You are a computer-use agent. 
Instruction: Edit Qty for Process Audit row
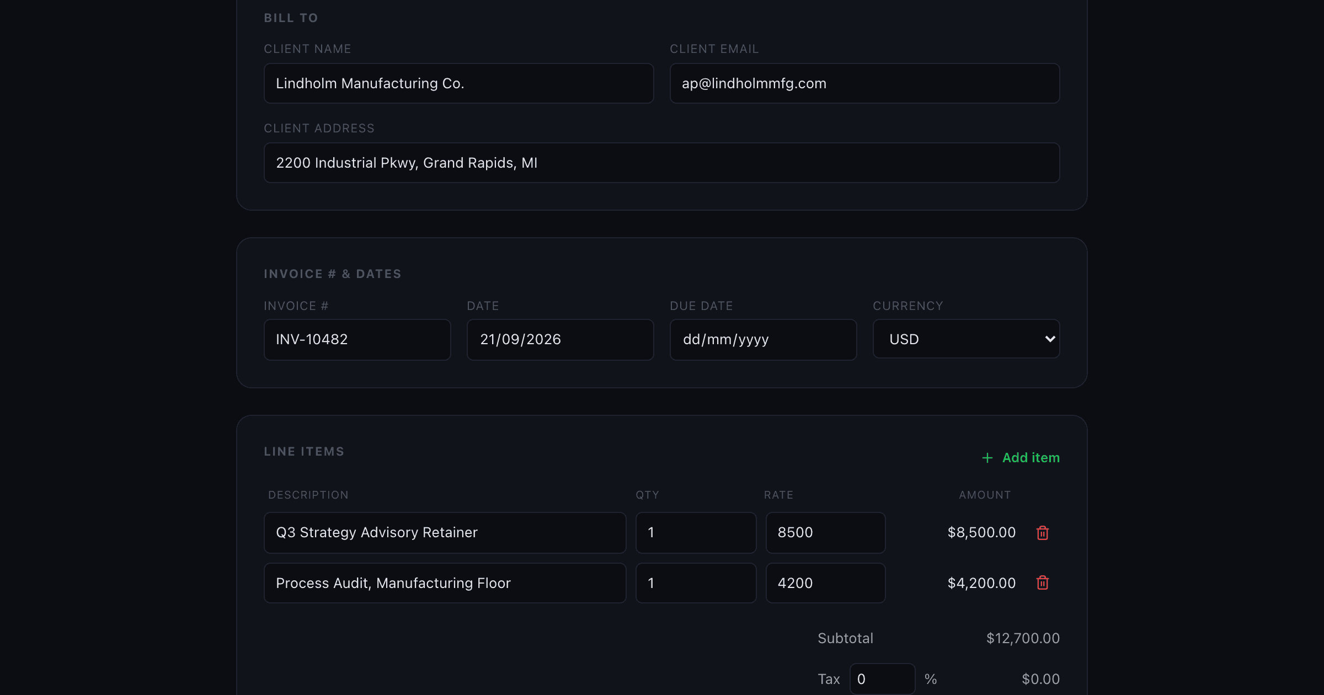tap(696, 583)
